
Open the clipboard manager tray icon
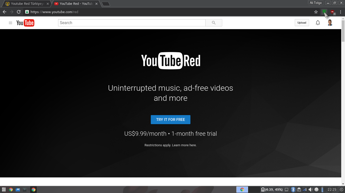click(x=299, y=189)
